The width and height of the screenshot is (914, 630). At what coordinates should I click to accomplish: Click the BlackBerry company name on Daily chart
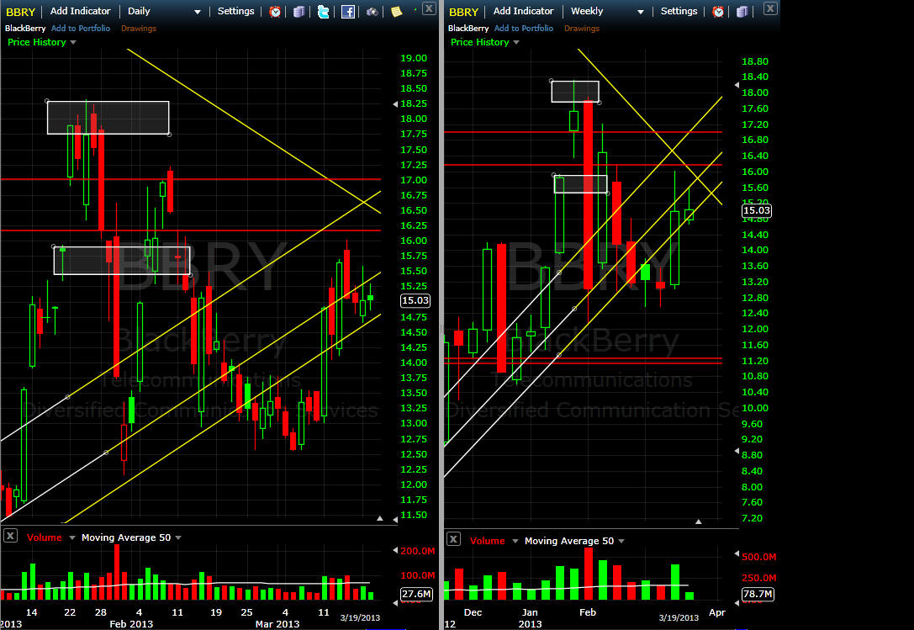point(25,28)
